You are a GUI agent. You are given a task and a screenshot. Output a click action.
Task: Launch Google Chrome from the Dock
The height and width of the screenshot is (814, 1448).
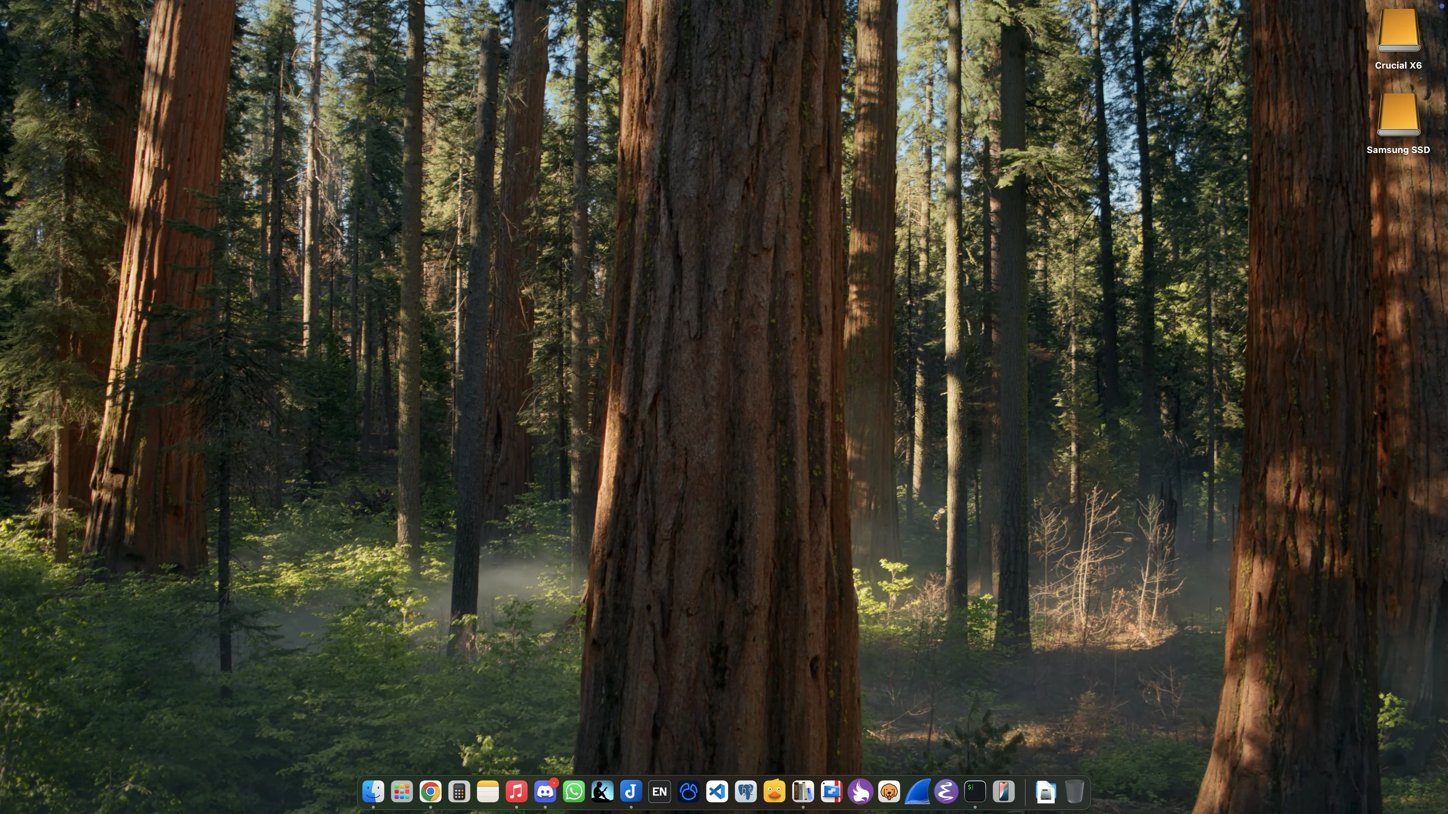(x=431, y=792)
